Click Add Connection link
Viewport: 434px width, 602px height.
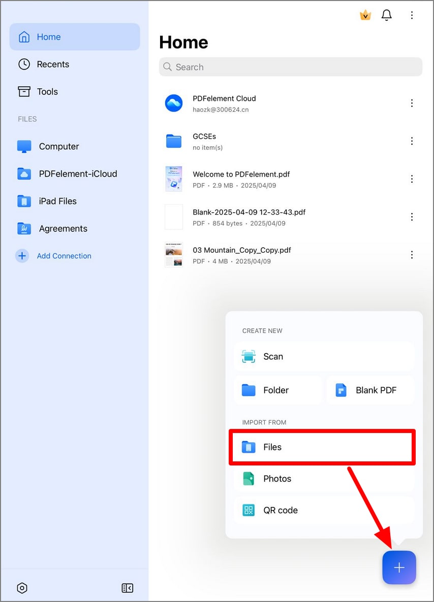point(64,256)
